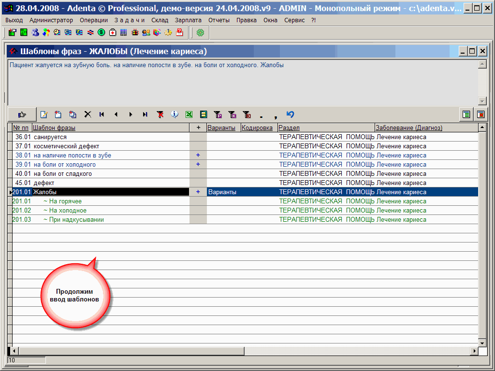Open the Зарплата menu
This screenshot has height=371, width=495.
click(x=188, y=20)
